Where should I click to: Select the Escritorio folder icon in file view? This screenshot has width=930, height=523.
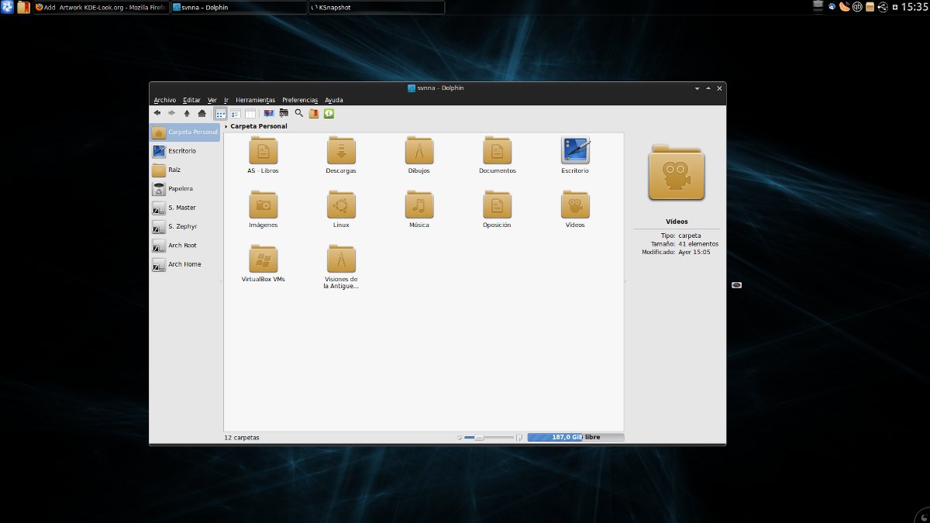click(x=575, y=155)
